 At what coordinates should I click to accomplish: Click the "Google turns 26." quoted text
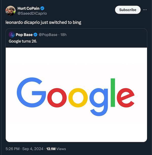[23, 41]
